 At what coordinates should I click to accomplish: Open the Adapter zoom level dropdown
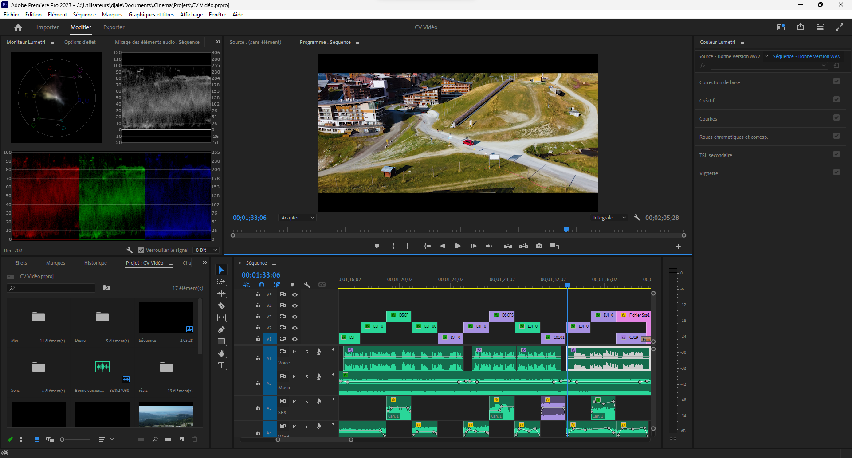[x=298, y=218]
